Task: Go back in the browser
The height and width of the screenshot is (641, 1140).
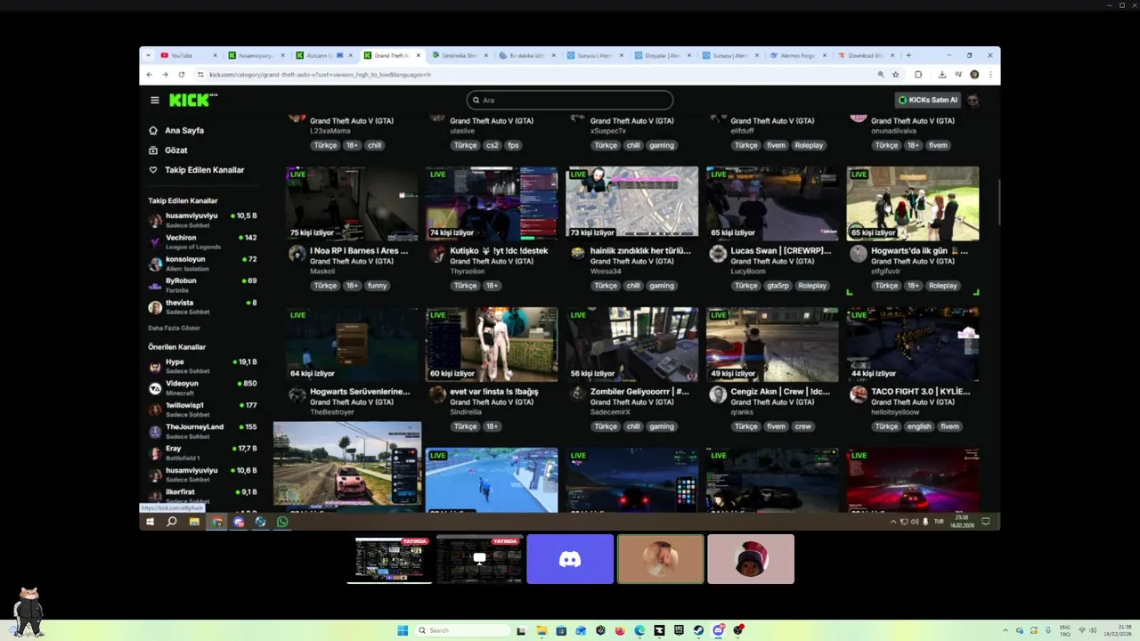Action: (149, 75)
